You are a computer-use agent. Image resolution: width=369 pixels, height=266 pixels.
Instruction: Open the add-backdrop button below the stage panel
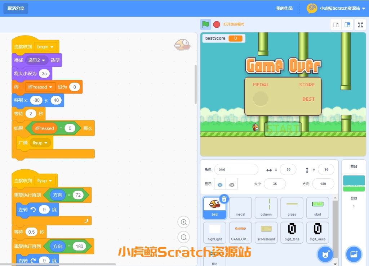[354, 254]
